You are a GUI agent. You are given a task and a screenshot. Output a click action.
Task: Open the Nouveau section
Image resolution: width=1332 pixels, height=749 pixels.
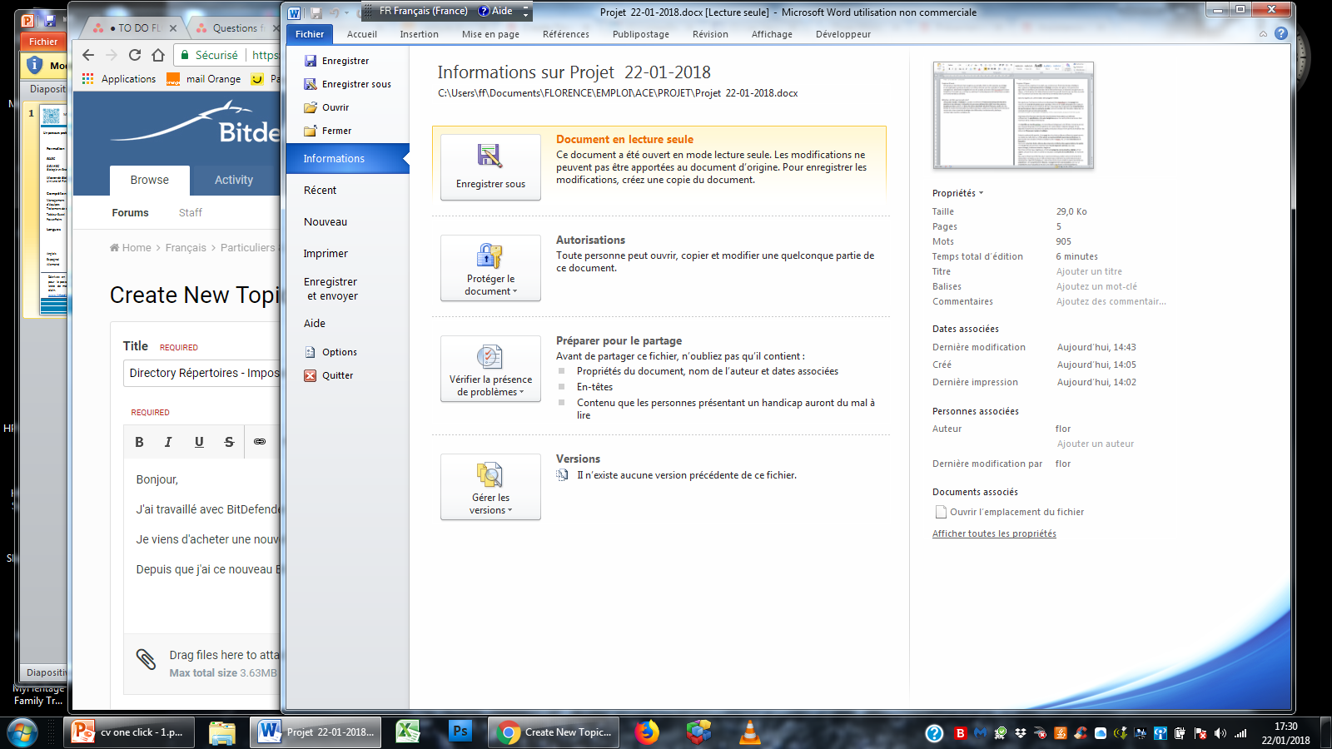(x=326, y=222)
